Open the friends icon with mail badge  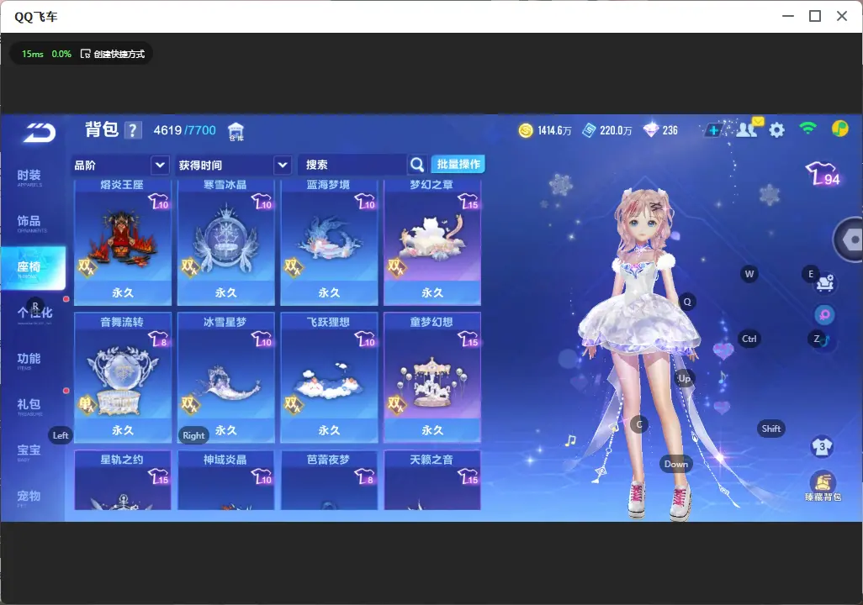point(749,129)
